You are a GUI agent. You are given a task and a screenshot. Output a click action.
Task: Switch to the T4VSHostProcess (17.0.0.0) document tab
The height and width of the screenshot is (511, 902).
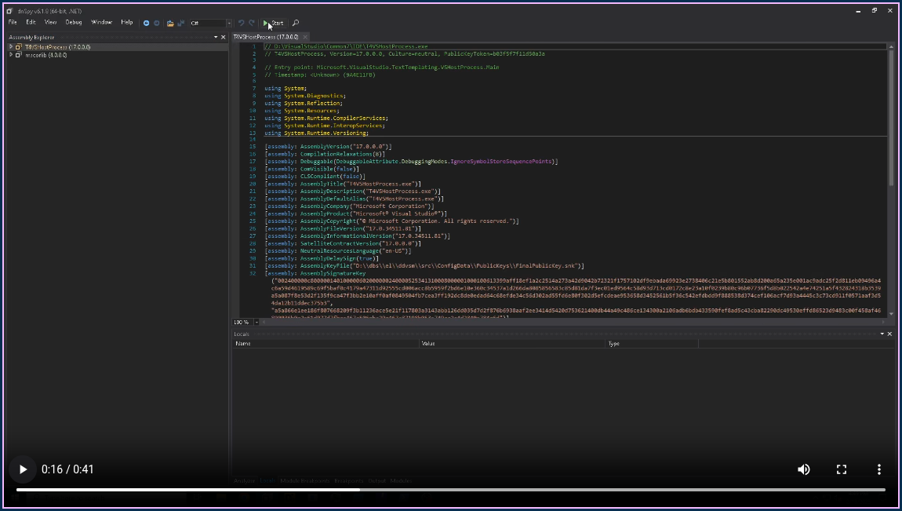pos(266,37)
